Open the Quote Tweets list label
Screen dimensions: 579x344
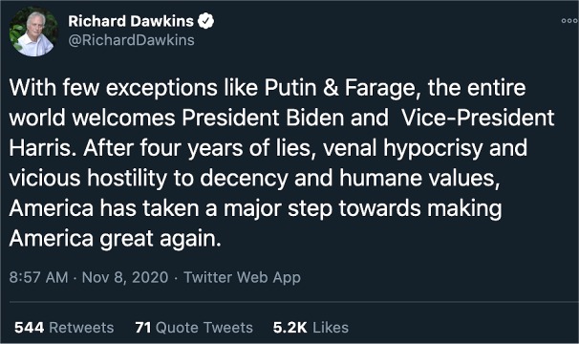204,328
